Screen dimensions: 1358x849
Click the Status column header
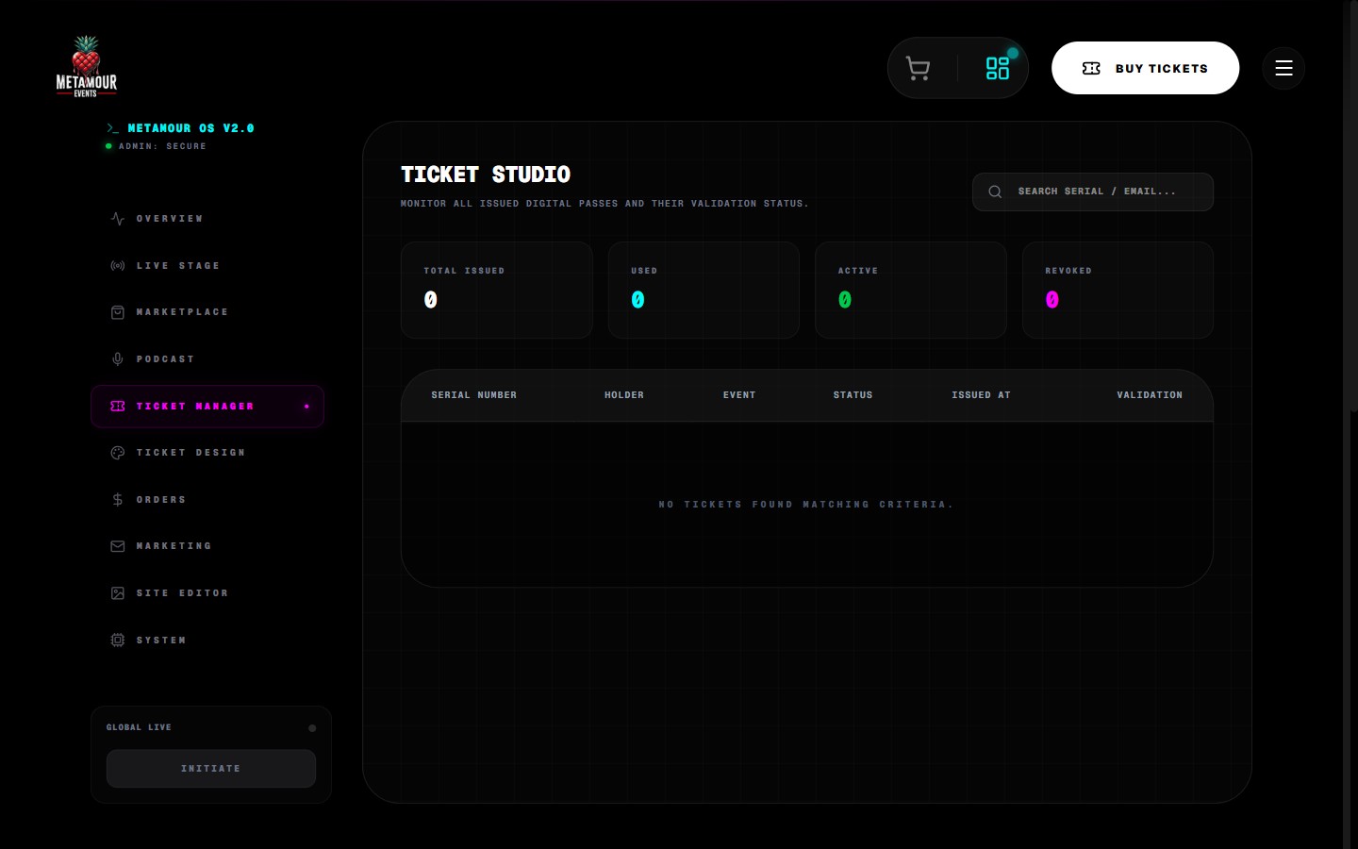853,395
